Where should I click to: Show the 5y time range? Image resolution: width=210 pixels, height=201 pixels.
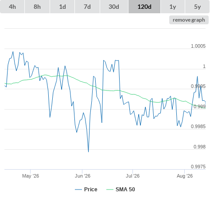[x=198, y=7]
